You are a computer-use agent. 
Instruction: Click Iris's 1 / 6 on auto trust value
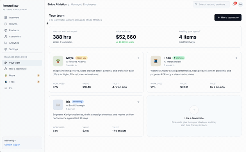pos(119,131)
